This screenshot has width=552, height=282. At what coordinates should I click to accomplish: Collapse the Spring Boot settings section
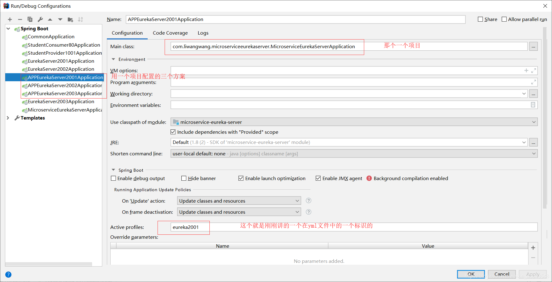click(113, 170)
